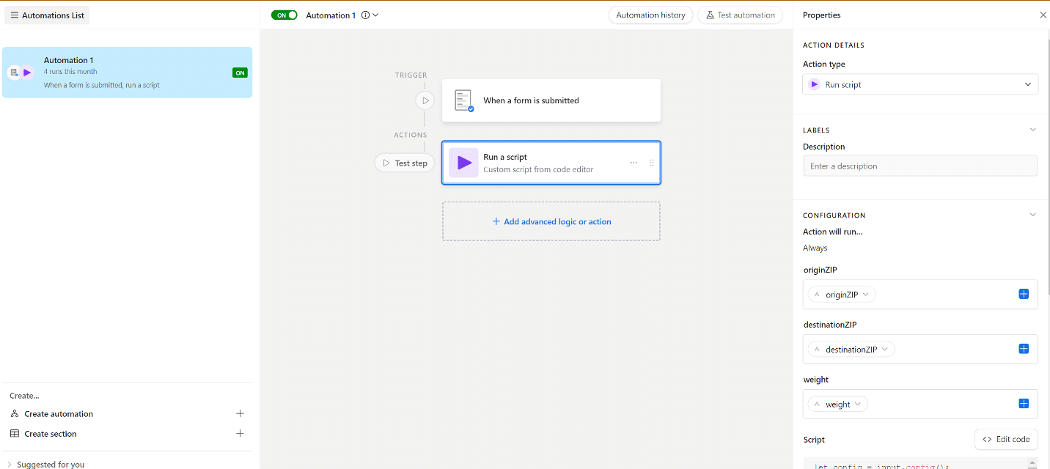Click the green ON badge in automation list
1050x469 pixels.
[240, 73]
